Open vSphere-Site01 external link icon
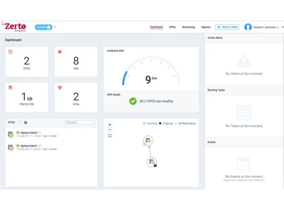284x213 pixels. pyautogui.click(x=40, y=145)
